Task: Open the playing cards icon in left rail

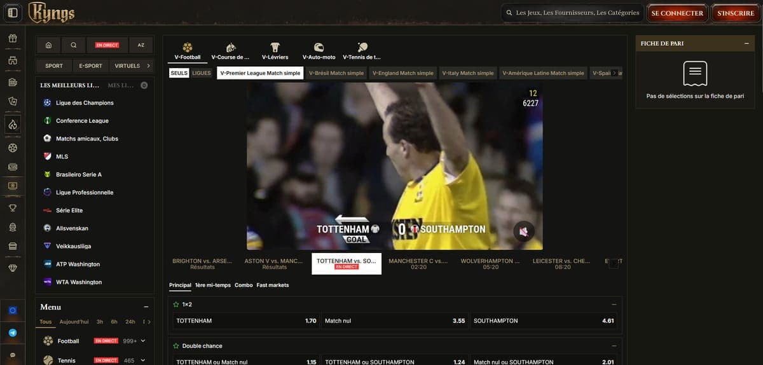Action: [x=13, y=101]
